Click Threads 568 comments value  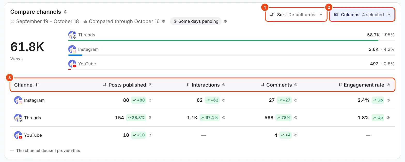tap(269, 118)
